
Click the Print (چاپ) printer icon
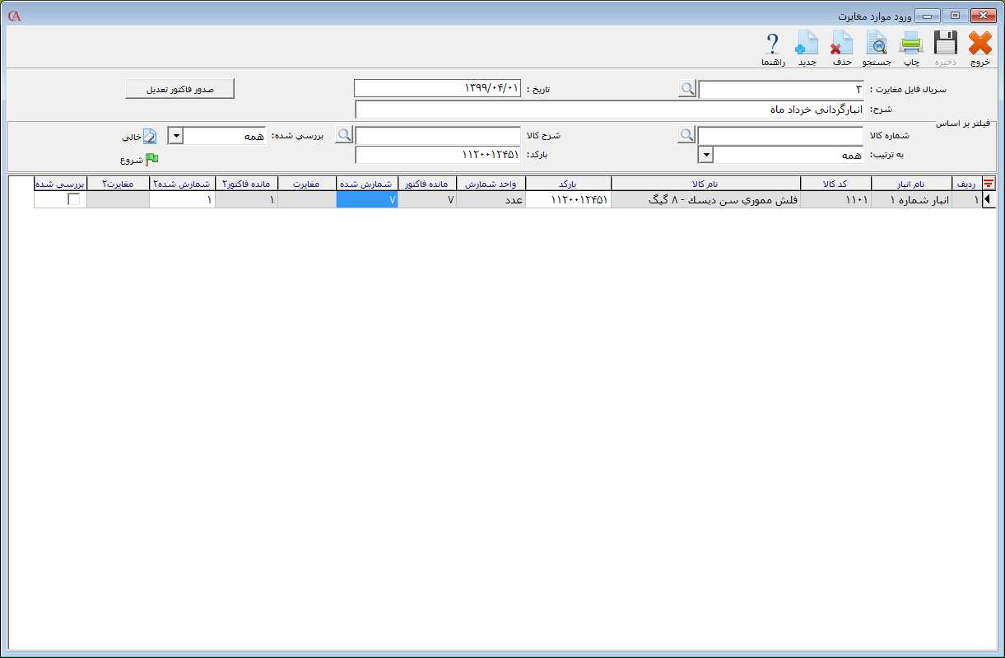coord(911,44)
